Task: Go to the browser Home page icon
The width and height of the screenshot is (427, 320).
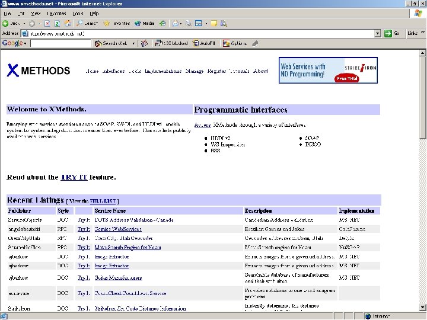Action: coord(68,23)
